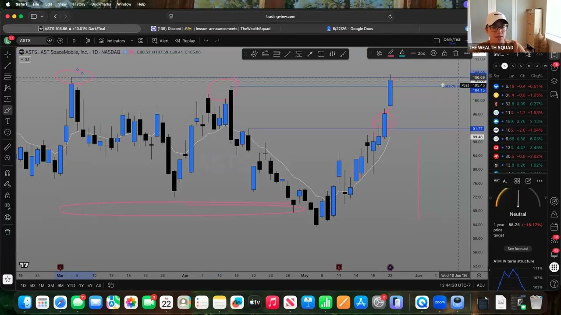The width and height of the screenshot is (561, 315).
Task: Click the zoom in magnifier tool
Action: (x=7, y=158)
